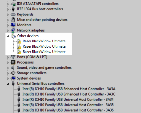
Task: Expand the Ports (COM & LPT) node
Action: click(x=8, y=57)
